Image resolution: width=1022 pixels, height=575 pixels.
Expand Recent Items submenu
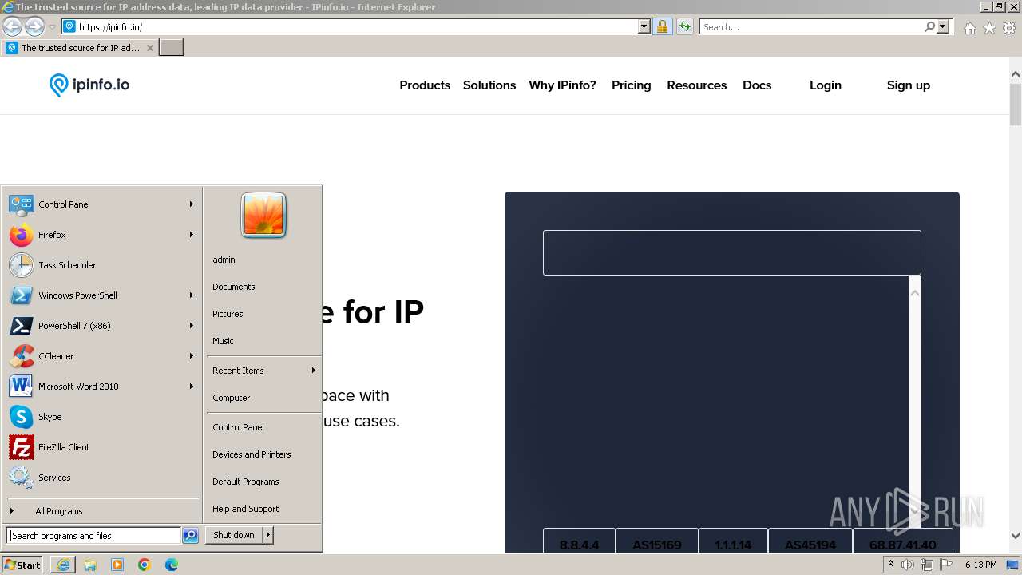[x=263, y=371]
